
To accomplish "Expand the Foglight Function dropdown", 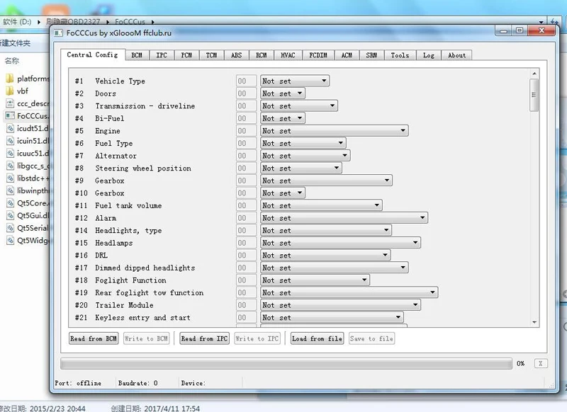I will pyautogui.click(x=315, y=280).
